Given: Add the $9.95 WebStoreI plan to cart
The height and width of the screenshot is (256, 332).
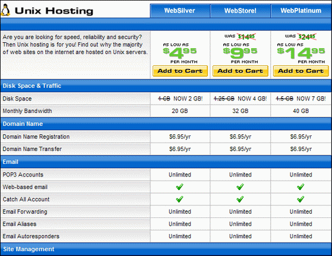Looking at the screenshot, I should point(241,71).
